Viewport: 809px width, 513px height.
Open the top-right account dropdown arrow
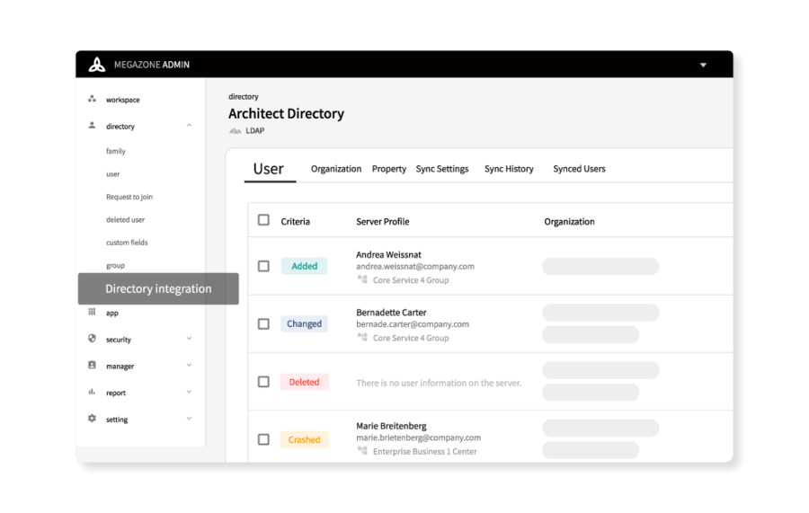point(703,65)
